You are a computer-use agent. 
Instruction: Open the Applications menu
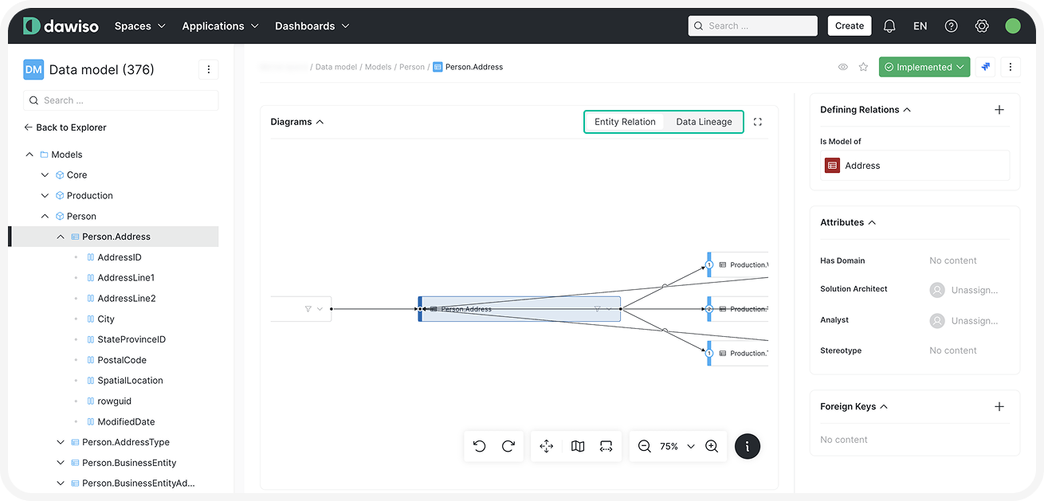click(x=220, y=25)
